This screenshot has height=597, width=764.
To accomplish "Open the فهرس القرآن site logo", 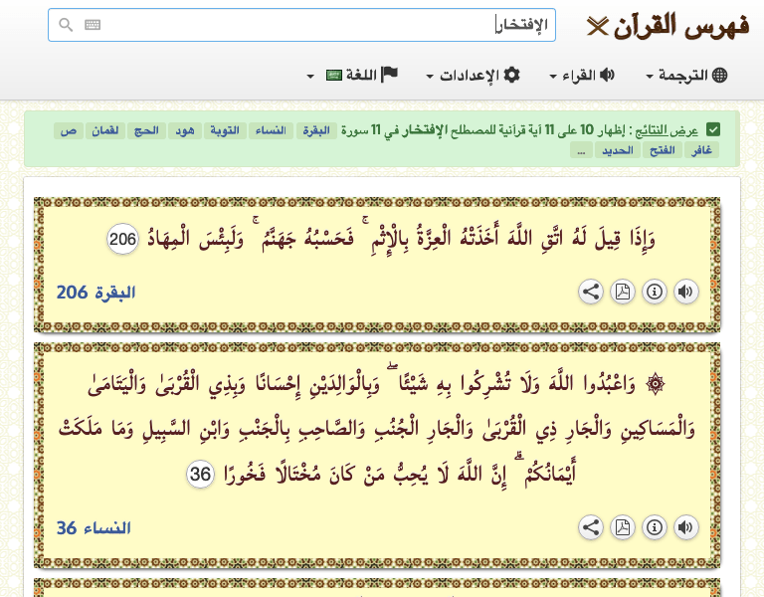I will pos(668,26).
